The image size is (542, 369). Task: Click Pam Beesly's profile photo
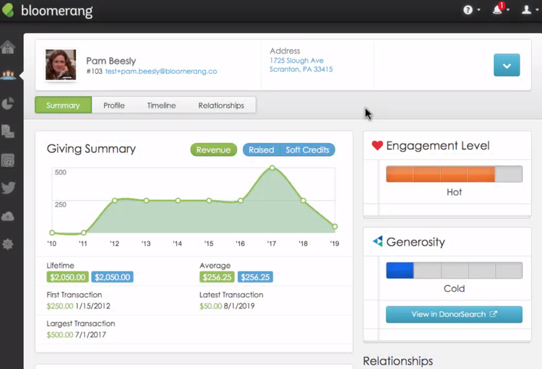click(x=61, y=65)
